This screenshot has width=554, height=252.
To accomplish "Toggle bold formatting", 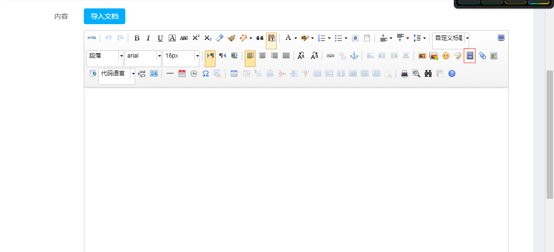I will (137, 38).
